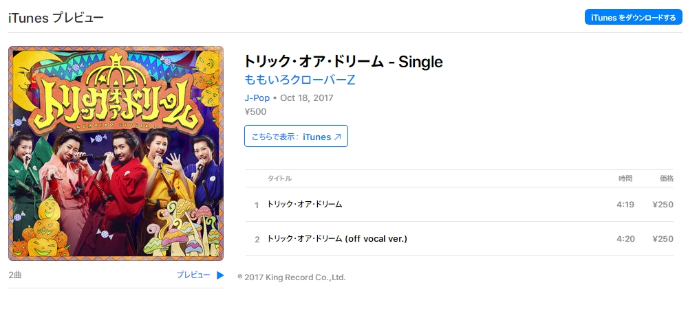Image resolution: width=688 pixels, height=309 pixels.
Task: Select track 1 トリック・オア・ドリーム
Action: (305, 204)
